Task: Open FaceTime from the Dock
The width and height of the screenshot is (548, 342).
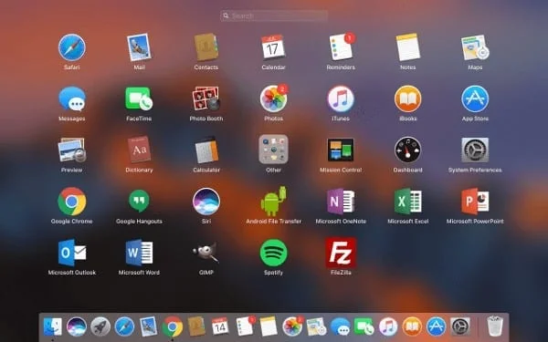Action: pyautogui.click(x=364, y=327)
